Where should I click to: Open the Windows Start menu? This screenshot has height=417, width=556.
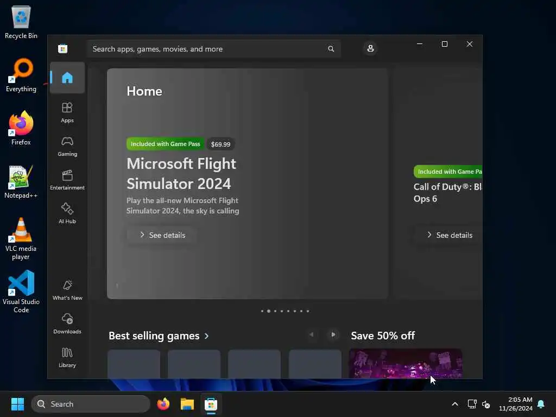tap(17, 404)
